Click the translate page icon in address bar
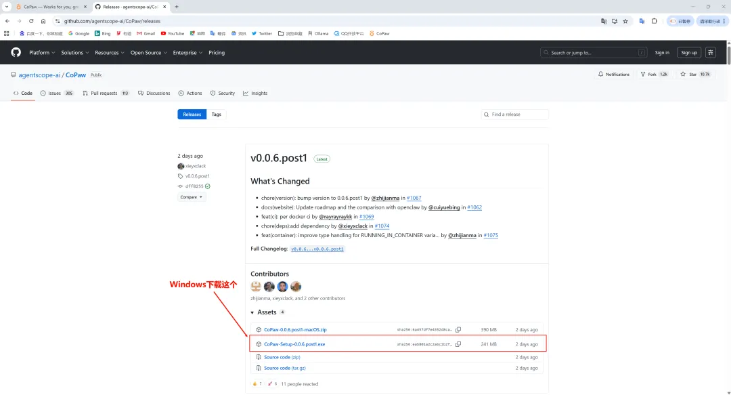Image resolution: width=731 pixels, height=395 pixels. [604, 21]
